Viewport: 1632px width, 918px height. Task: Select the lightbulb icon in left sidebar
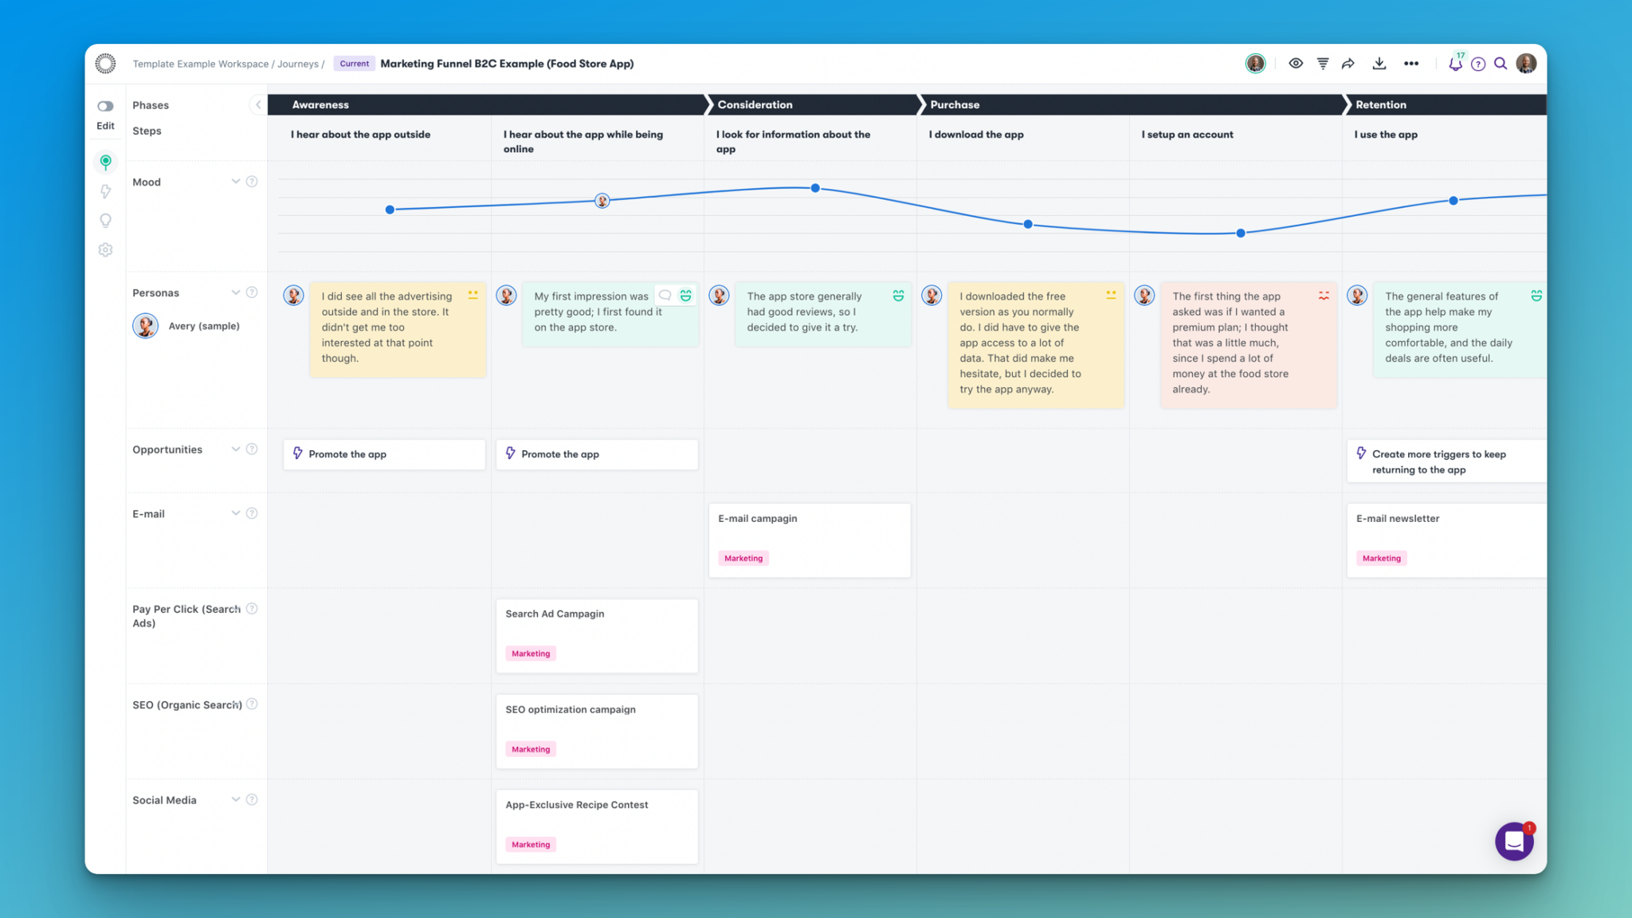point(105,221)
